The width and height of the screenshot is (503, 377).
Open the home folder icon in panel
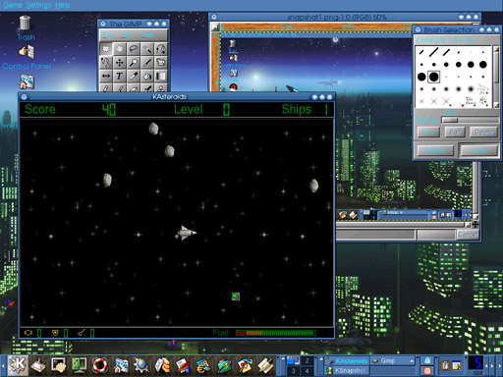(x=121, y=365)
